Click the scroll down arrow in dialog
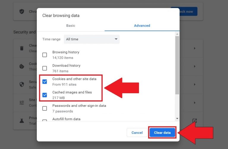228x149 pixels. (177, 118)
